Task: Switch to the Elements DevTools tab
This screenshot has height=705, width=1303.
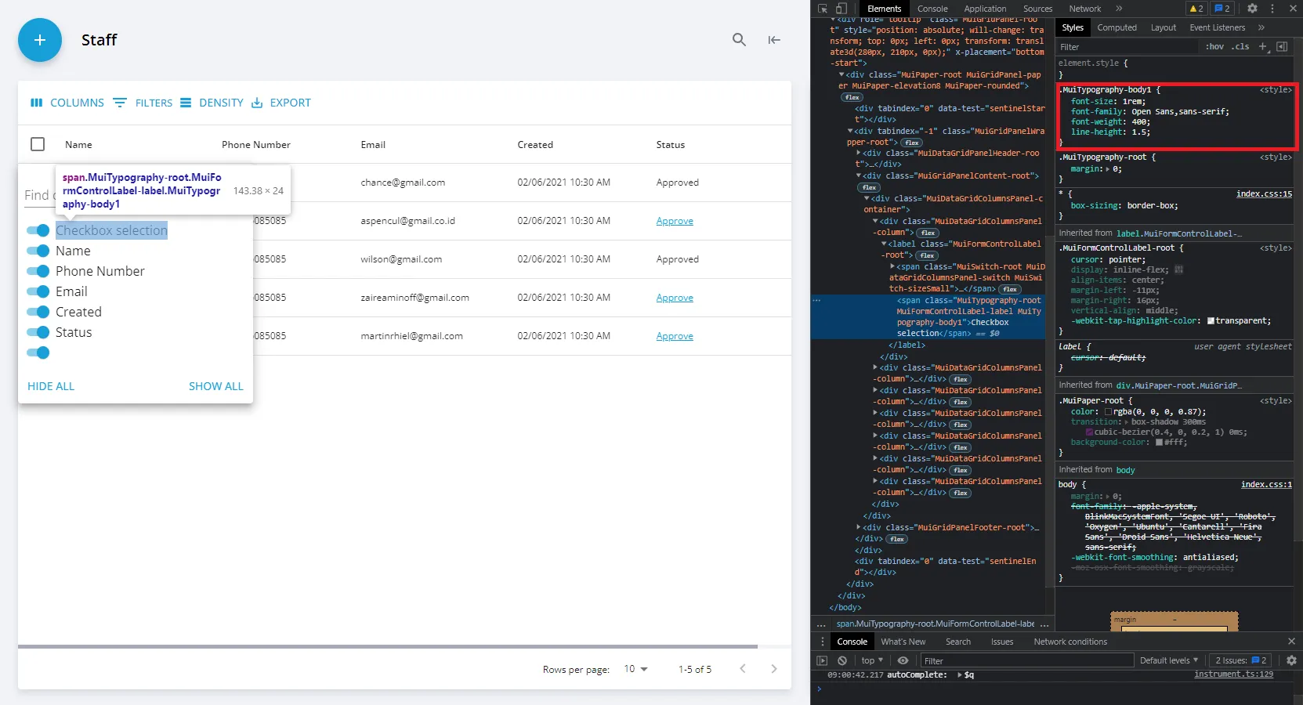Action: pyautogui.click(x=884, y=9)
